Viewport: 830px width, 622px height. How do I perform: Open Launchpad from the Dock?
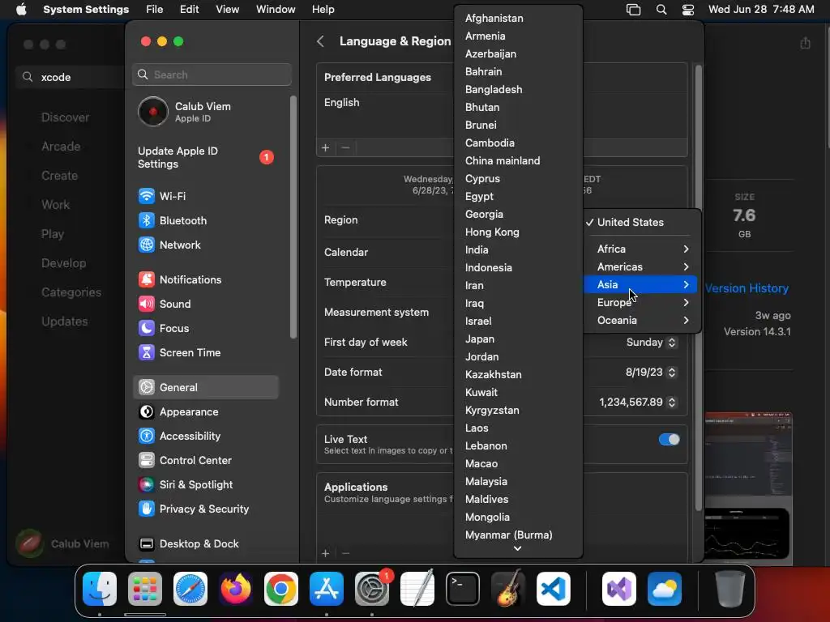point(145,589)
